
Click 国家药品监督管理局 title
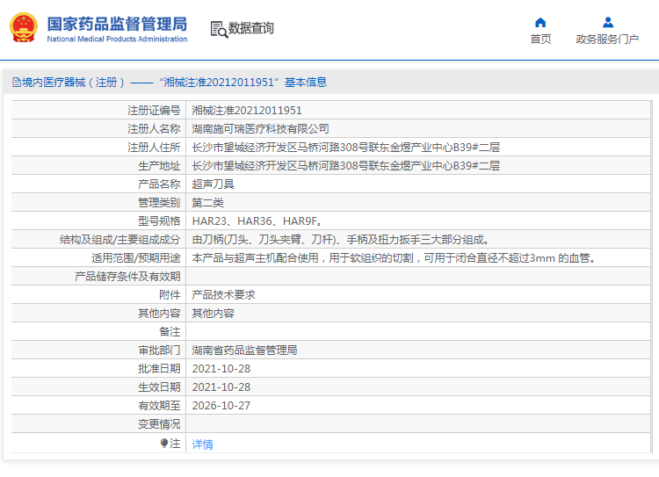(x=117, y=24)
